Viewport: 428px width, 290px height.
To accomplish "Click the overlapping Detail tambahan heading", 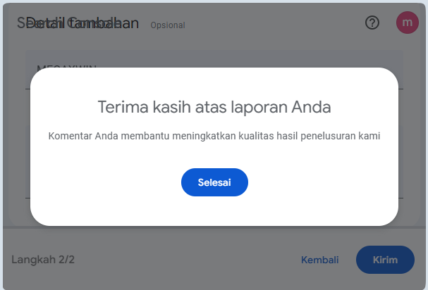I will click(x=78, y=23).
